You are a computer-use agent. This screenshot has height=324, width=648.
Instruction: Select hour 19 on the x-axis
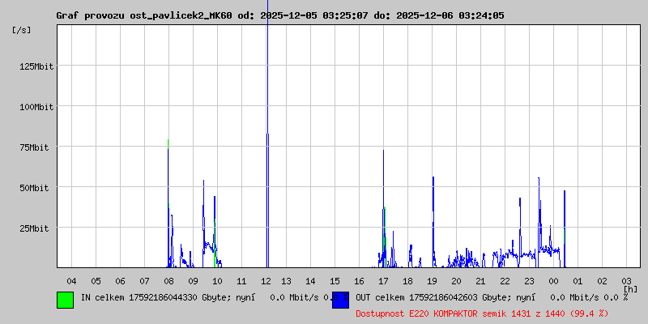point(432,280)
